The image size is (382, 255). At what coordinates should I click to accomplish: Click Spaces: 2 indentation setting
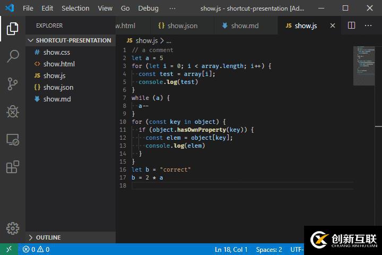(x=268, y=249)
